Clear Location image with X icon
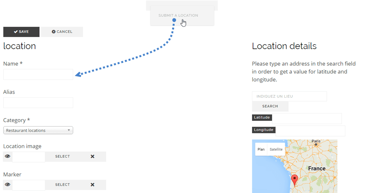368x193 pixels. click(92, 157)
